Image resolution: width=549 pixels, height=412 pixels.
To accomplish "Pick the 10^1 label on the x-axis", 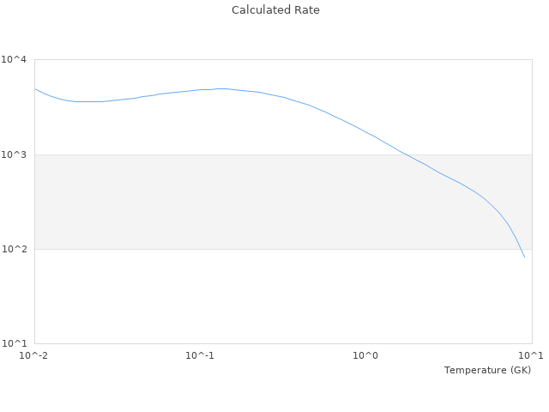I will click(531, 355).
